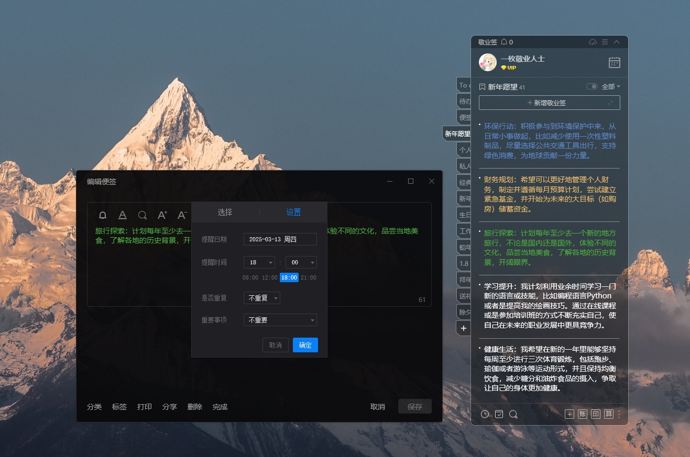Click the expand arrows icon in 新增敬业签 box

pyautogui.click(x=611, y=103)
